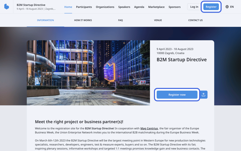Switch to the HOW IT WORKS tab
241x151 pixels.
83,20
